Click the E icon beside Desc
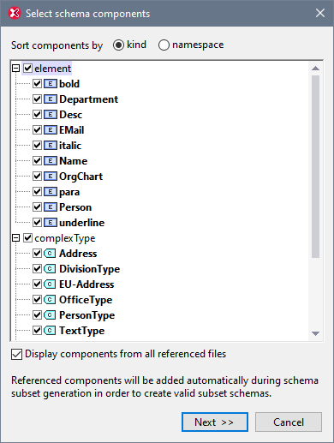The width and height of the screenshot is (334, 443). [51, 115]
